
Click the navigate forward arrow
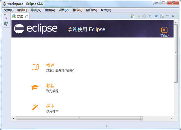[x=144, y=16]
